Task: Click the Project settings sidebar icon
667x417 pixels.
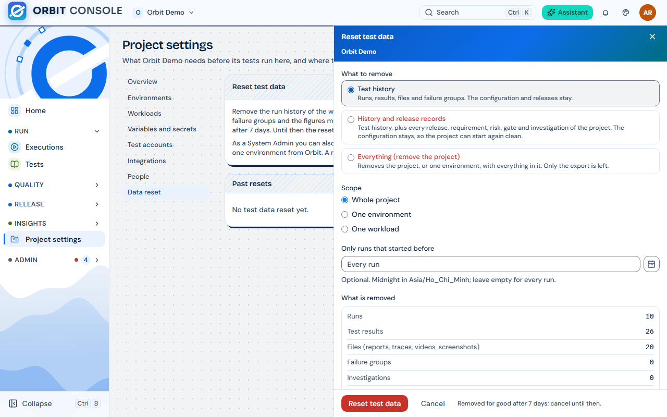Action: [x=15, y=239]
